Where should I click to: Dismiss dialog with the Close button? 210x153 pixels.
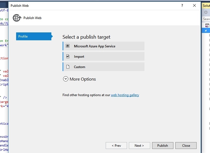tap(186, 146)
